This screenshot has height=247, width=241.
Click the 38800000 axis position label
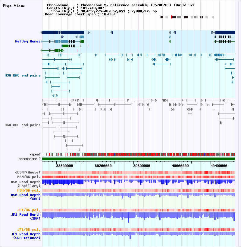point(64,166)
